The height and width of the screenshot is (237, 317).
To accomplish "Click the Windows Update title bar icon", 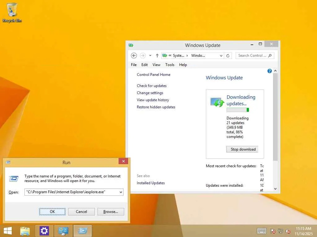I will point(131,45).
